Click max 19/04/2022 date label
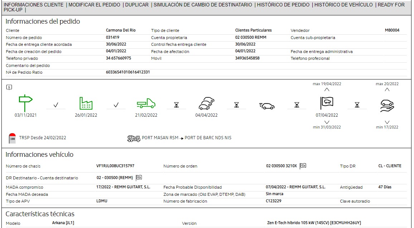The width and height of the screenshot is (414, 228). (327, 84)
